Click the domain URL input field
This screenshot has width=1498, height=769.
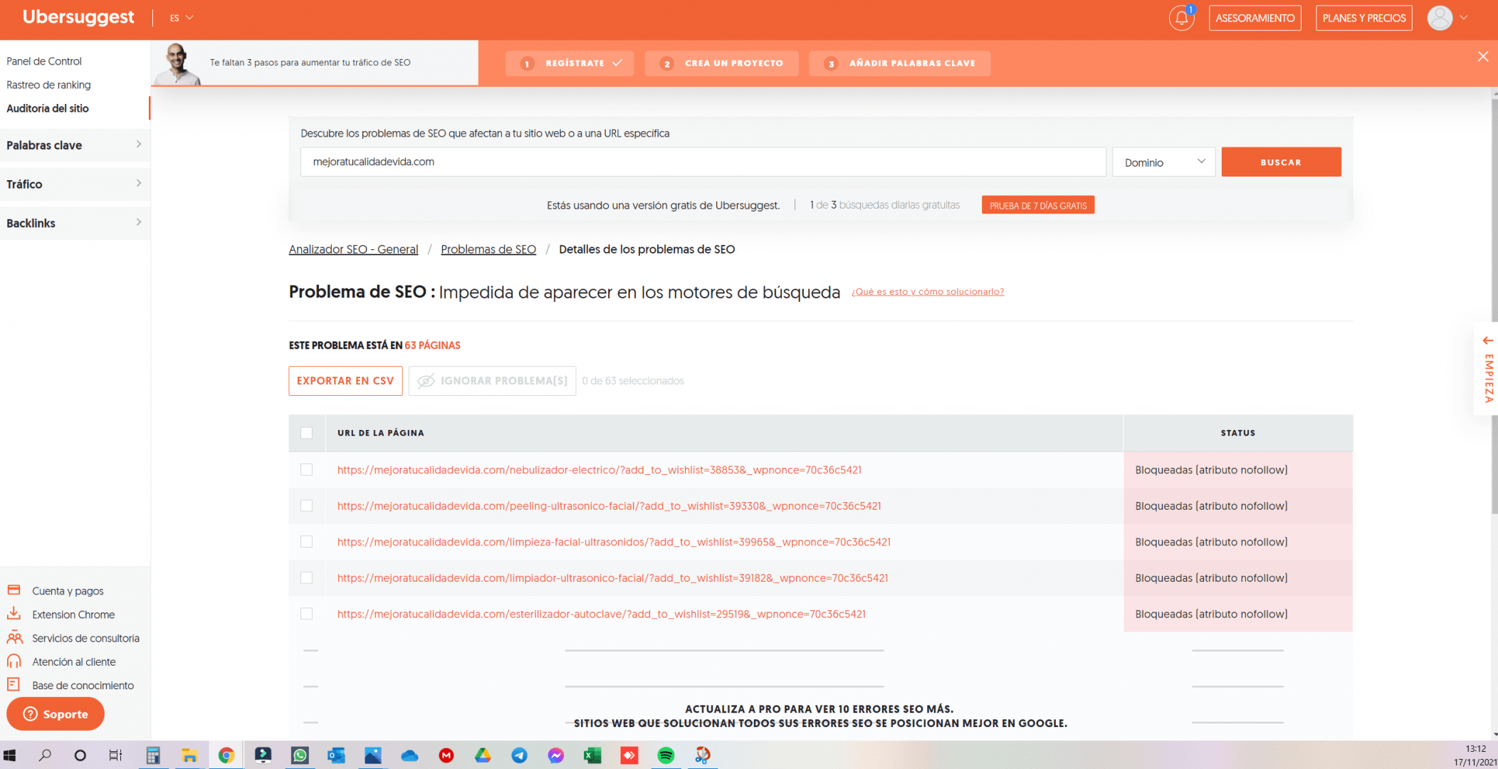[x=703, y=162]
